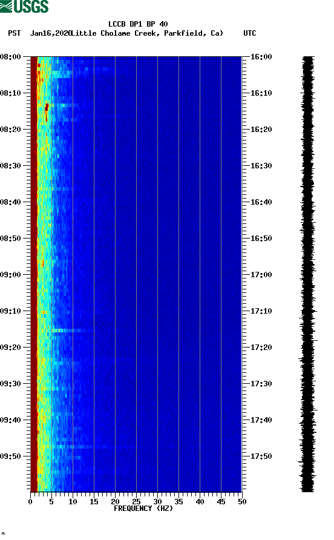Click the '17:20' UTC time label
This screenshot has height=540, width=334.
(x=261, y=347)
